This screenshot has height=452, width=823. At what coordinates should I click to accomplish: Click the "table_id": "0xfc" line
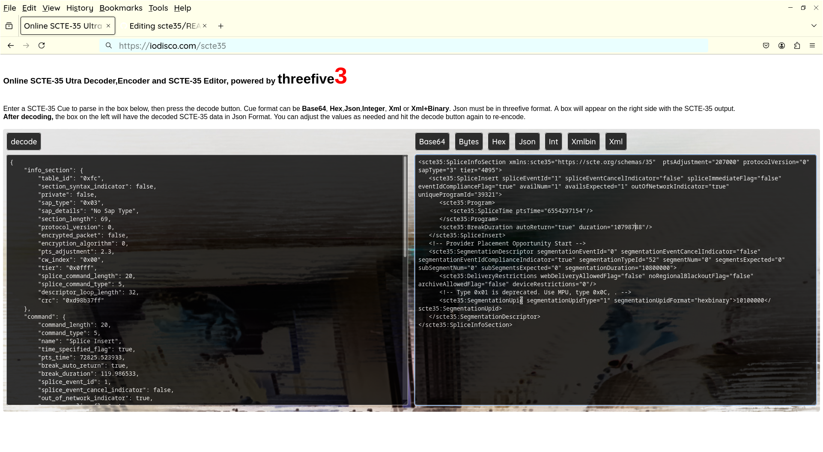pos(71,179)
